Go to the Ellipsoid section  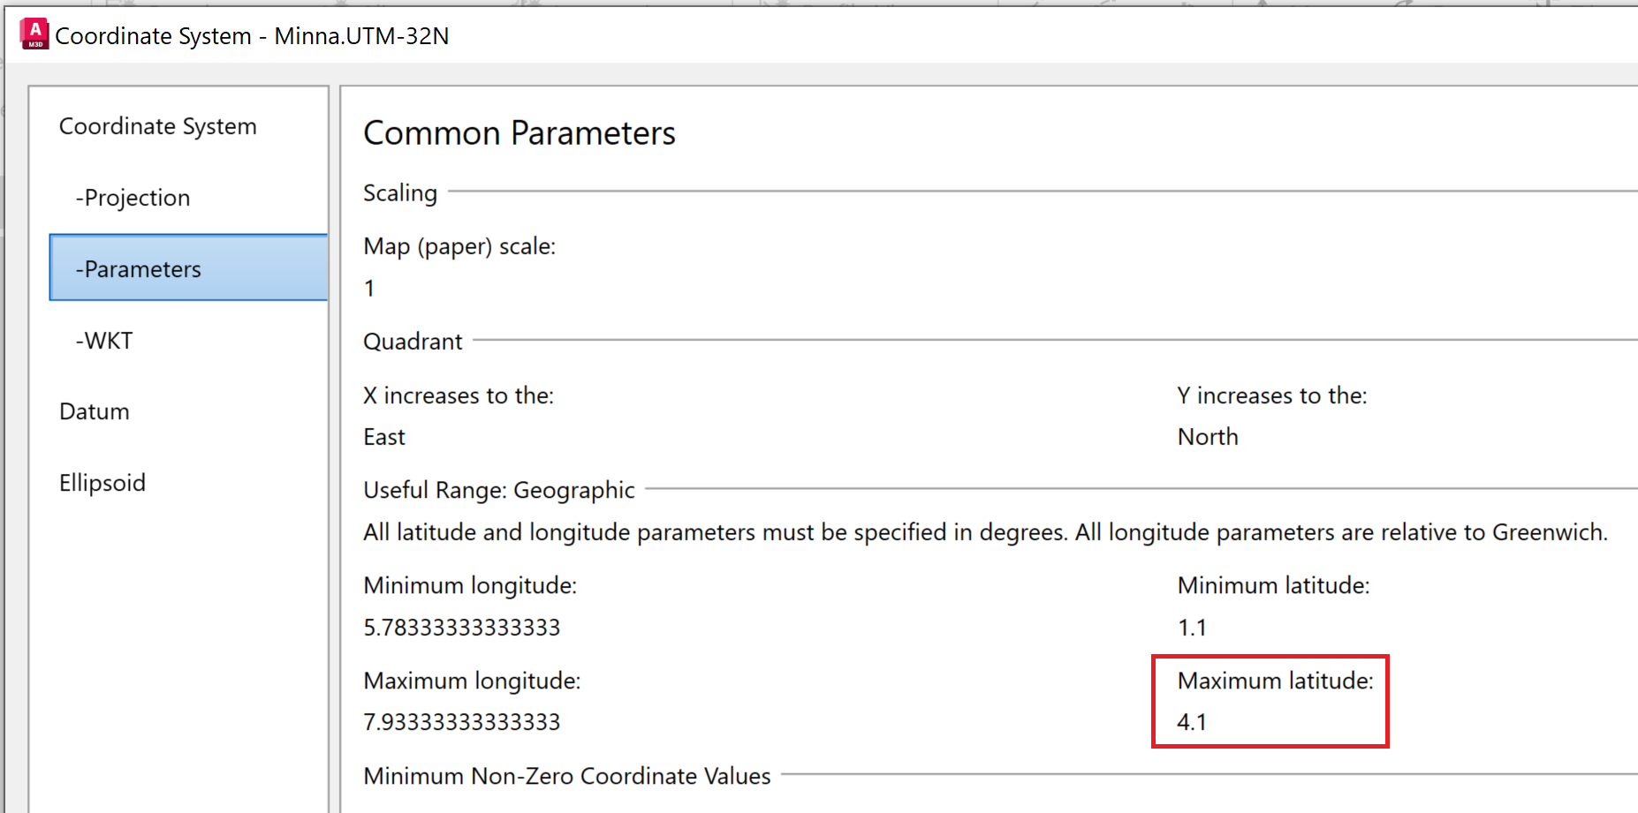tap(102, 483)
